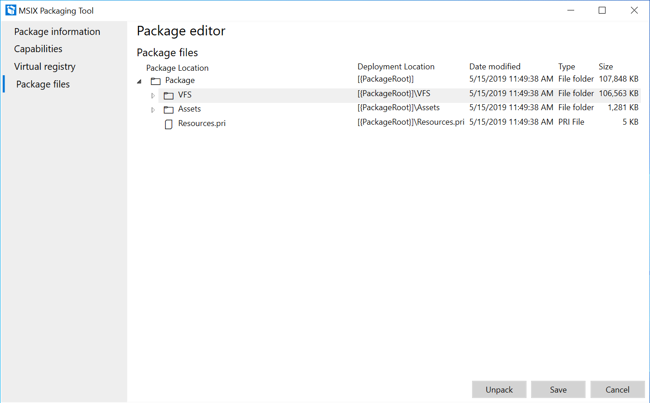Click the [{PackageRoot}]\VFS deployment path
650x403 pixels.
[x=394, y=93]
